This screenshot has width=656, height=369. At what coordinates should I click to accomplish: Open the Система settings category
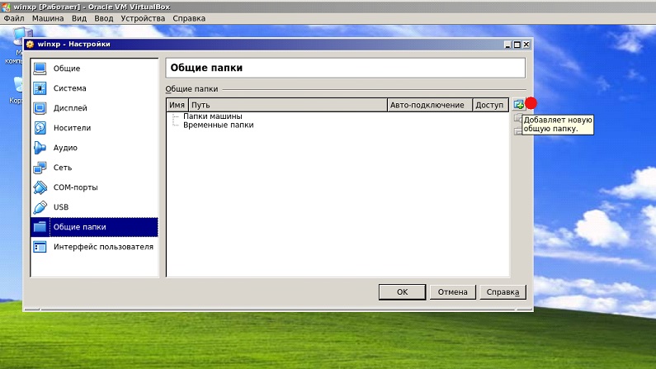pyautogui.click(x=69, y=88)
